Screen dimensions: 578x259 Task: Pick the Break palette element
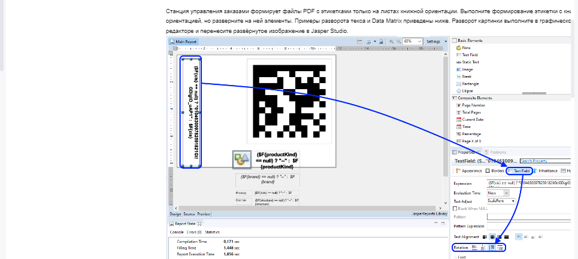coord(464,77)
